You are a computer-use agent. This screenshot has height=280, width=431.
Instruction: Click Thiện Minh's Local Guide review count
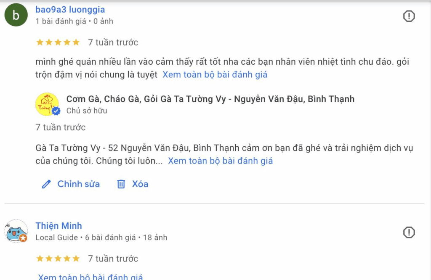(x=110, y=238)
